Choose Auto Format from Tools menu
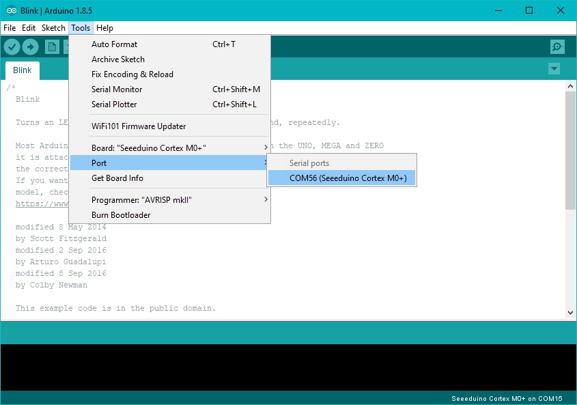Screen dimensions: 577x405 (114, 44)
